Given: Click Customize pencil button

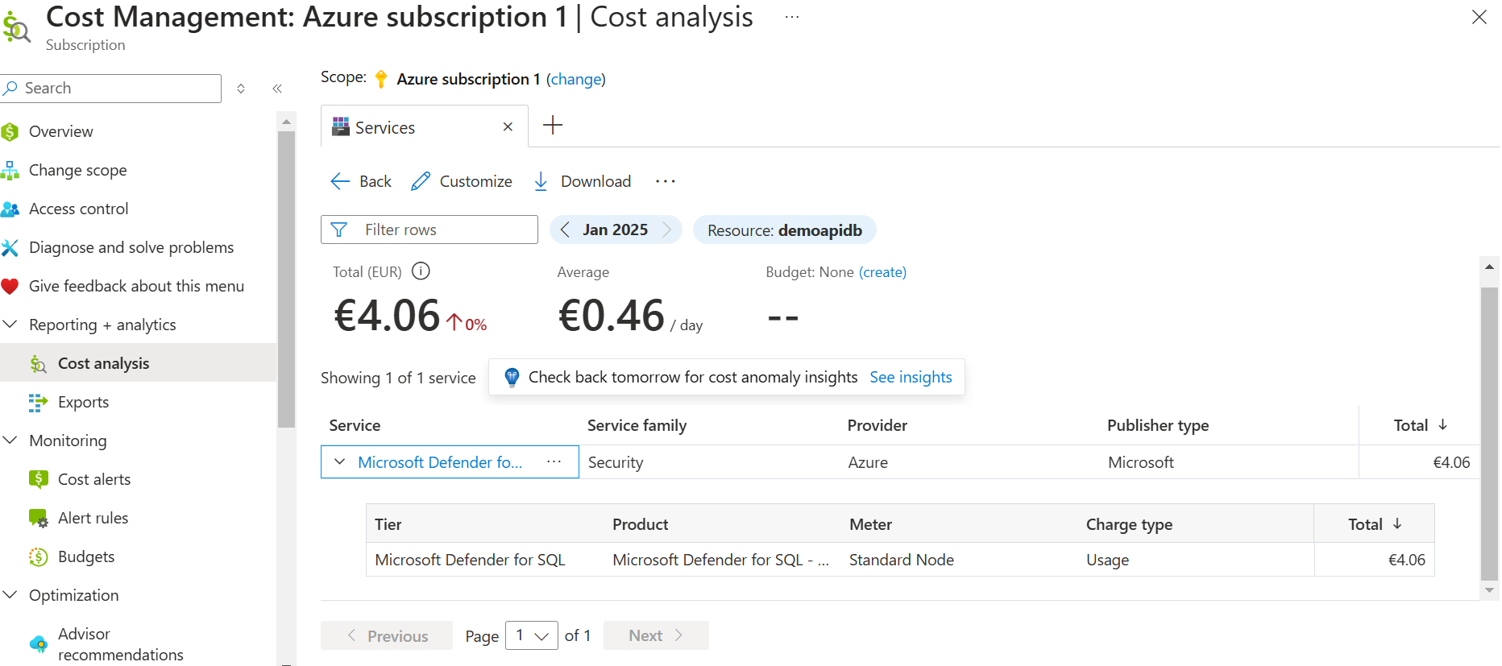Looking at the screenshot, I should 461,181.
